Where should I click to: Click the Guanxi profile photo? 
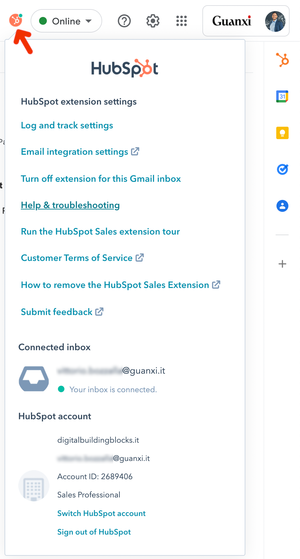click(275, 21)
